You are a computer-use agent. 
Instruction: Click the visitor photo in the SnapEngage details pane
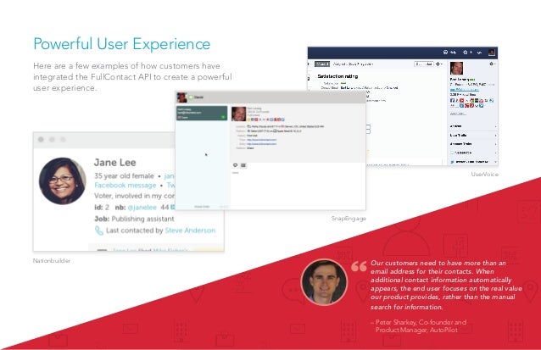(238, 114)
